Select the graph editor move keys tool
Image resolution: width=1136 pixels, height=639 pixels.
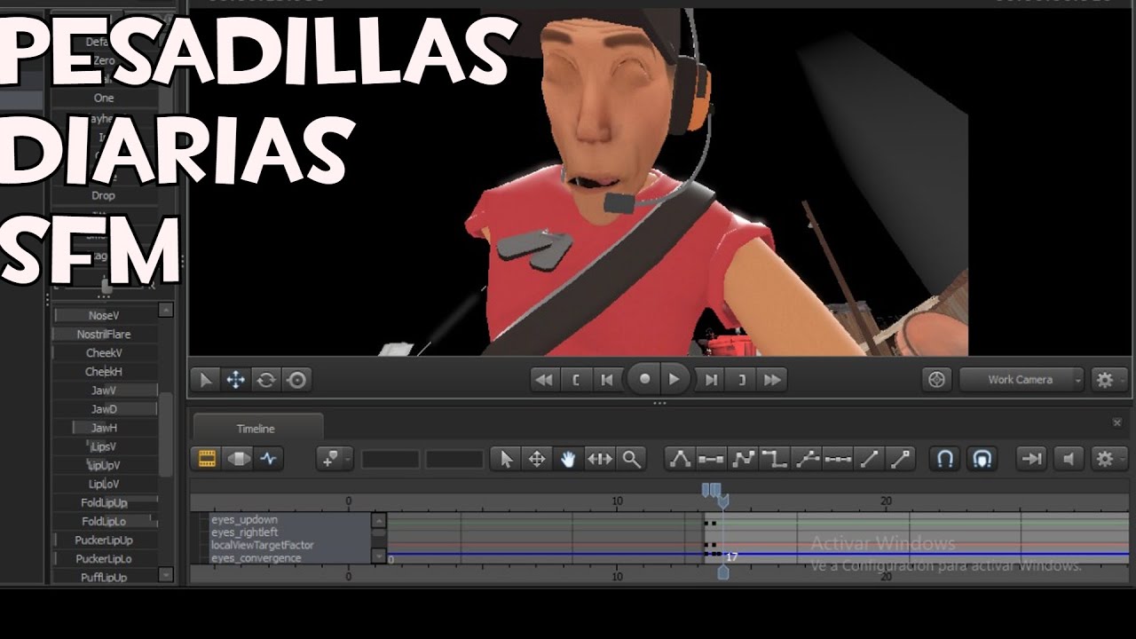pyautogui.click(x=537, y=459)
